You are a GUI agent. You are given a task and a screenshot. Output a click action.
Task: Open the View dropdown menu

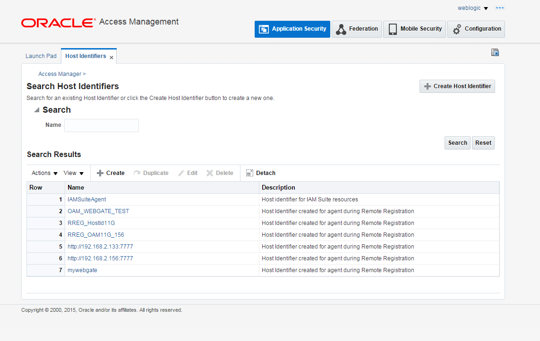73,173
